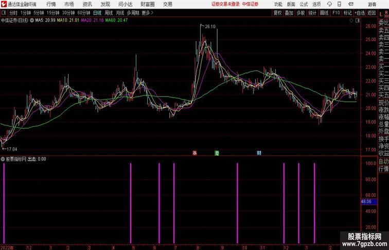Open the 财富圈 menu
The image size is (389, 250).
[x=148, y=4]
